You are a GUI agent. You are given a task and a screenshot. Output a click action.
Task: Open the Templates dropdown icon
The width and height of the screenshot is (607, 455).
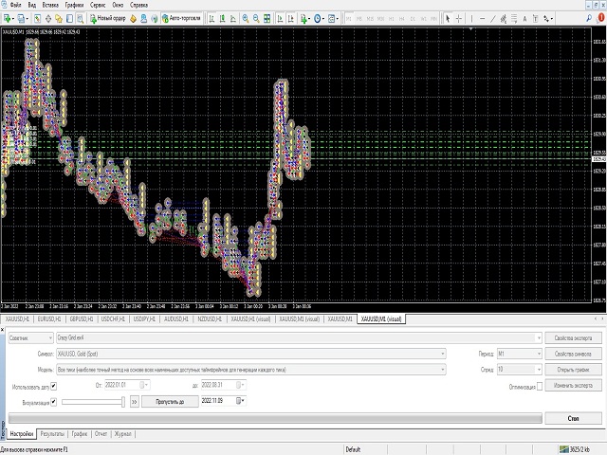pos(333,18)
